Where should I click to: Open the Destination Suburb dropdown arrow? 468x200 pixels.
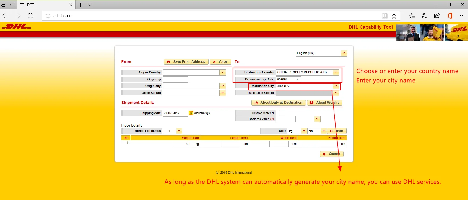coord(336,93)
